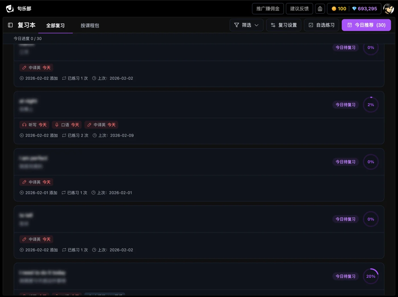Click 今日待复习 badge beside 20% ring

[345, 276]
